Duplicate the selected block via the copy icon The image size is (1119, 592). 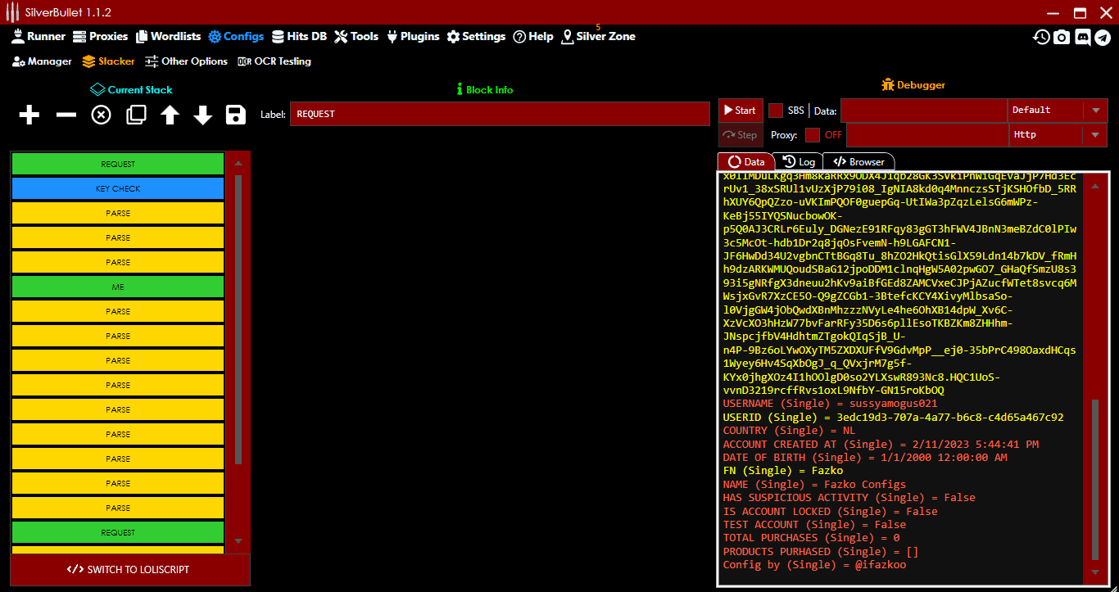coord(135,115)
